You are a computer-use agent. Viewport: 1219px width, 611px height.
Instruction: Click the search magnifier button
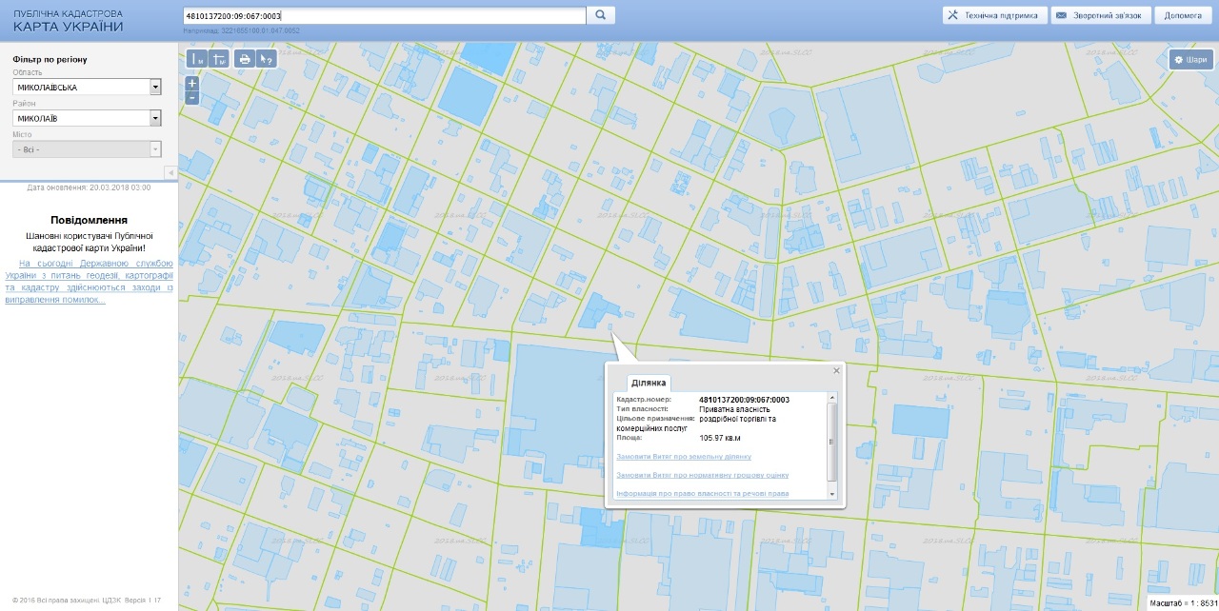[x=601, y=15]
